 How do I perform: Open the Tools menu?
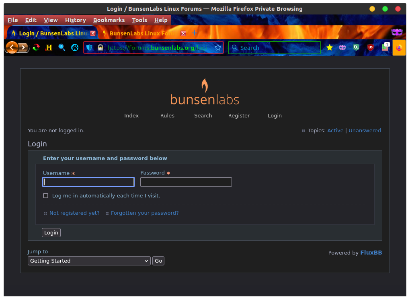point(139,20)
